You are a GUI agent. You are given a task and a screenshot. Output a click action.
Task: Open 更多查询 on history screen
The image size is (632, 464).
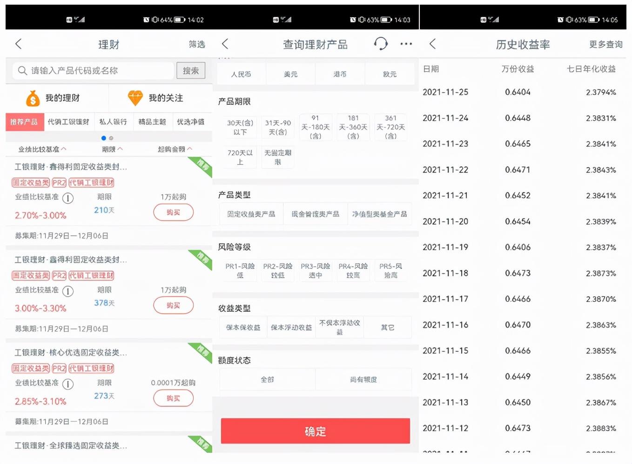click(x=606, y=44)
